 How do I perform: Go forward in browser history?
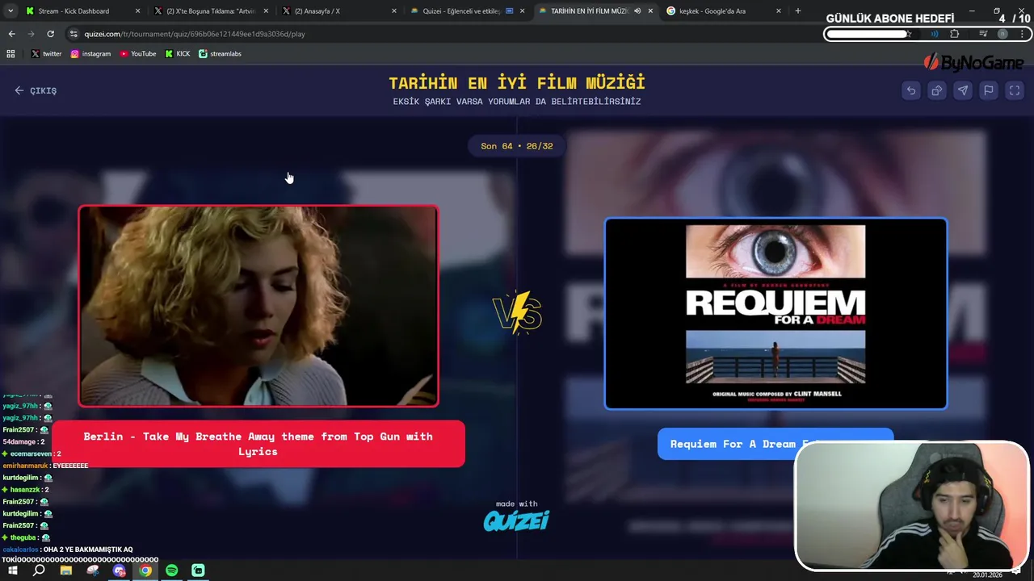pyautogui.click(x=31, y=34)
